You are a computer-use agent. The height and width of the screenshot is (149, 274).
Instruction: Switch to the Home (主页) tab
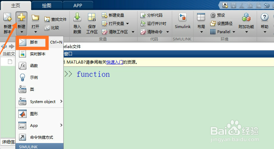click(16, 6)
